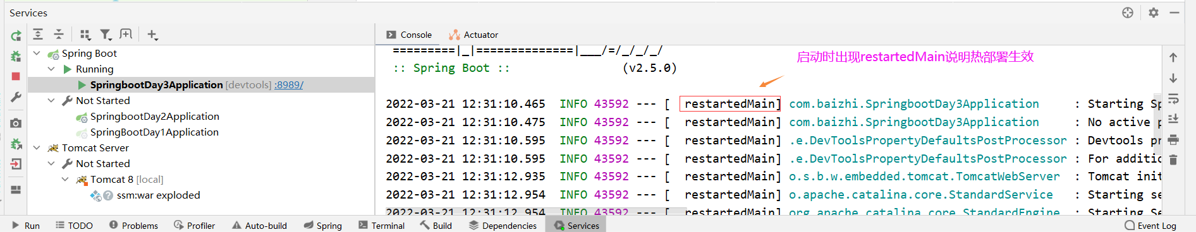Image resolution: width=1196 pixels, height=232 pixels.
Task: Click the exit/redirect arrow icon in sidebar
Action: click(x=16, y=164)
